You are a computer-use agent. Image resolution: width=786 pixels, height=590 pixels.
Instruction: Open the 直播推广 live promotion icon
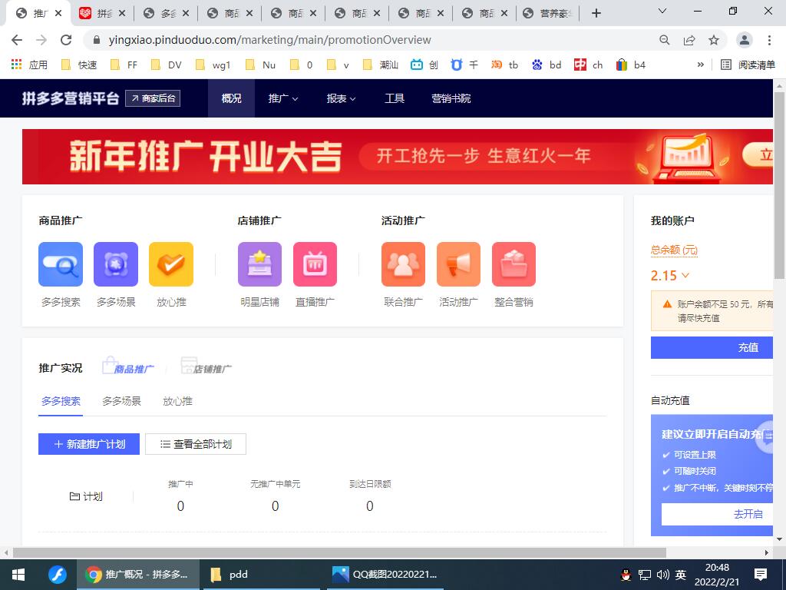[315, 264]
